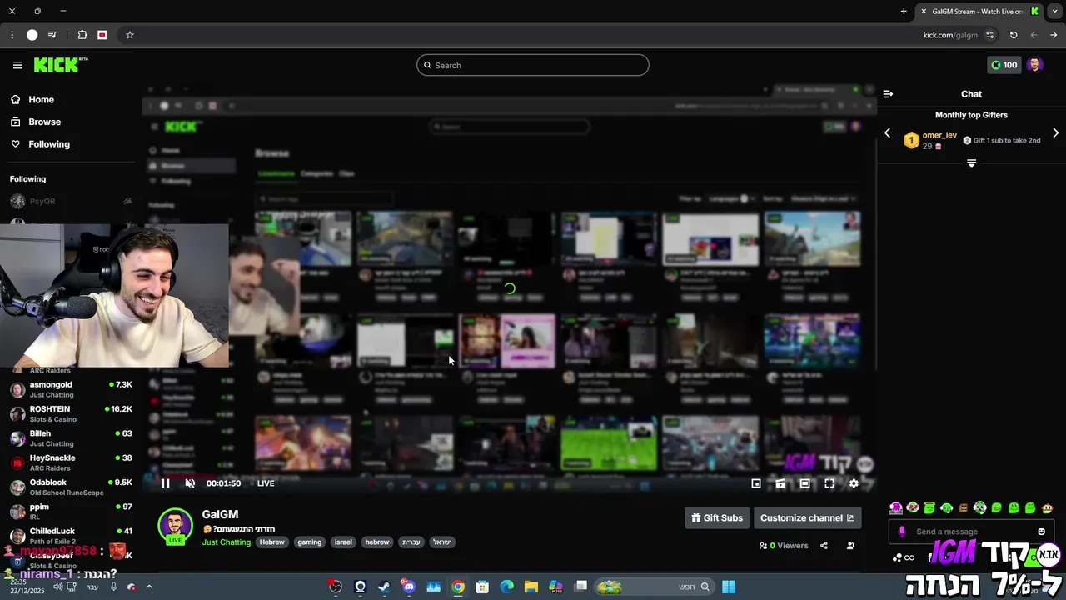Expand system tray hidden icons
Screen dimensions: 1066x600
[149, 587]
